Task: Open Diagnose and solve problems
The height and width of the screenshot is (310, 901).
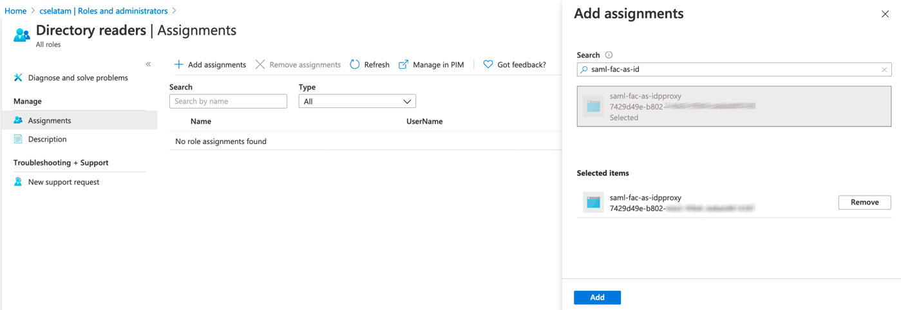Action: point(77,78)
